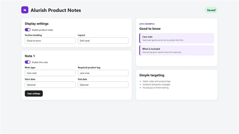The width and height of the screenshot is (239, 134).
Task: Click the Section heading label
Action: 33,35
